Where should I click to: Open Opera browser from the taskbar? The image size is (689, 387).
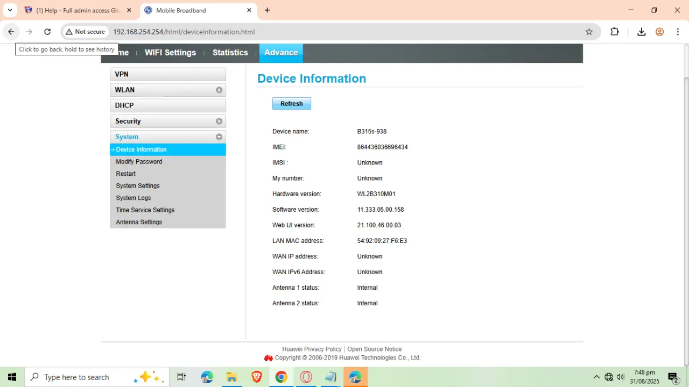(306, 377)
